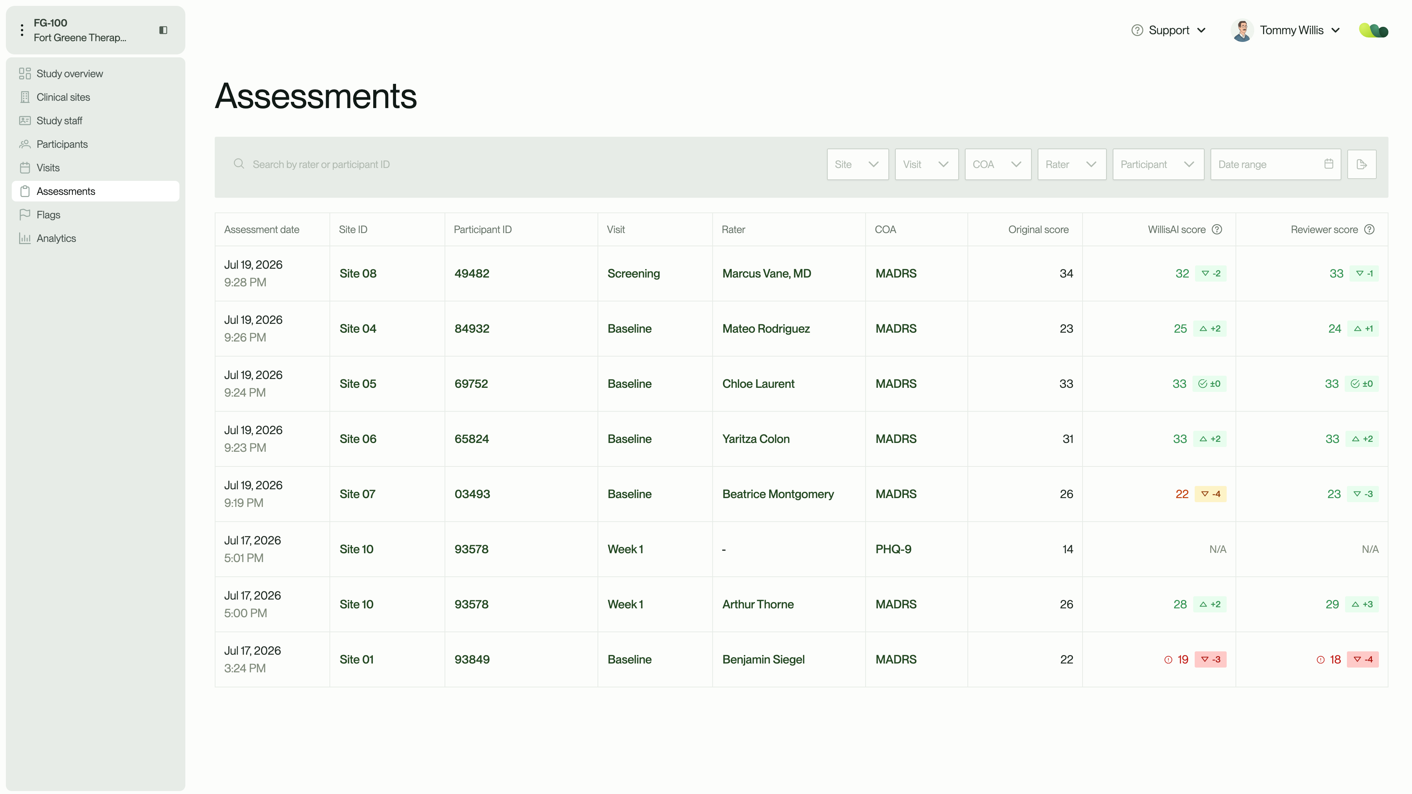The height and width of the screenshot is (794, 1412).
Task: Click the red alert icon beside 19
Action: pos(1168,660)
